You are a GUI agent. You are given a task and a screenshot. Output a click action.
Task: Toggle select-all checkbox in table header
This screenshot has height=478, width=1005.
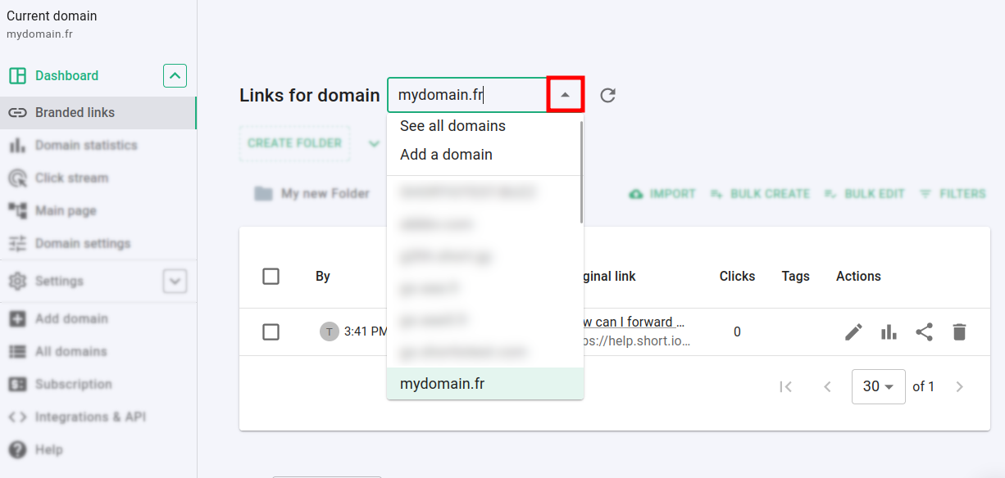[x=271, y=276]
